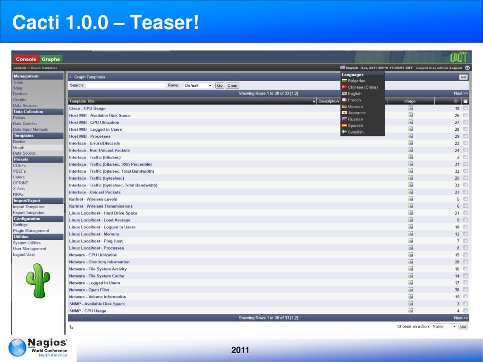The width and height of the screenshot is (483, 362).
Task: Click the image icon for Interface - Traffic (bits/sec)
Action: pos(410,157)
